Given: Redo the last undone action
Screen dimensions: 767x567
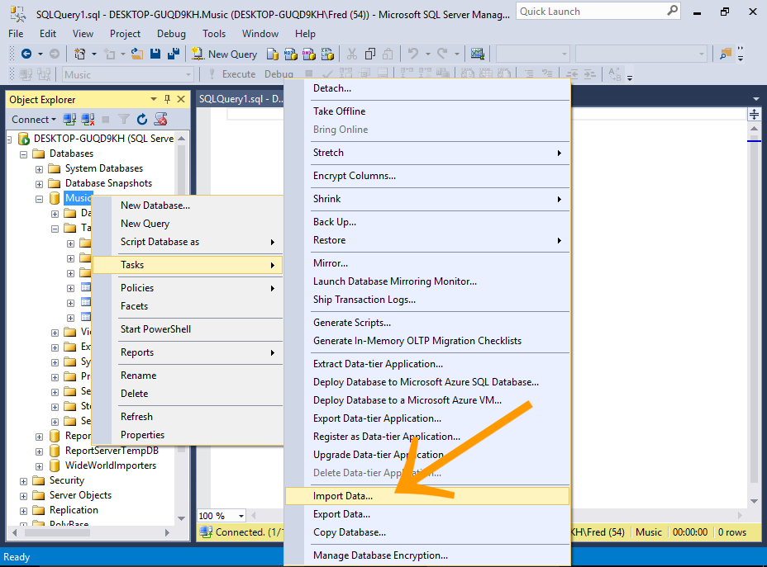Looking at the screenshot, I should tap(441, 53).
